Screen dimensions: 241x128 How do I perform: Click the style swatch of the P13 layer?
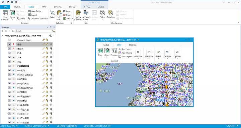click(x=14, y=118)
